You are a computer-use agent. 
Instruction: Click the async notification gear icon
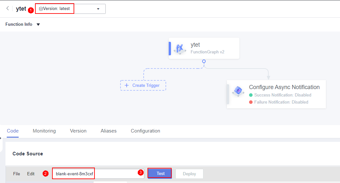[238, 91]
